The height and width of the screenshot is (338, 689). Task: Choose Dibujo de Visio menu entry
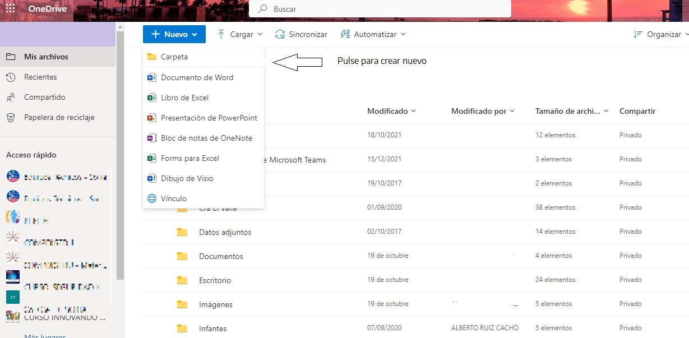click(204, 178)
